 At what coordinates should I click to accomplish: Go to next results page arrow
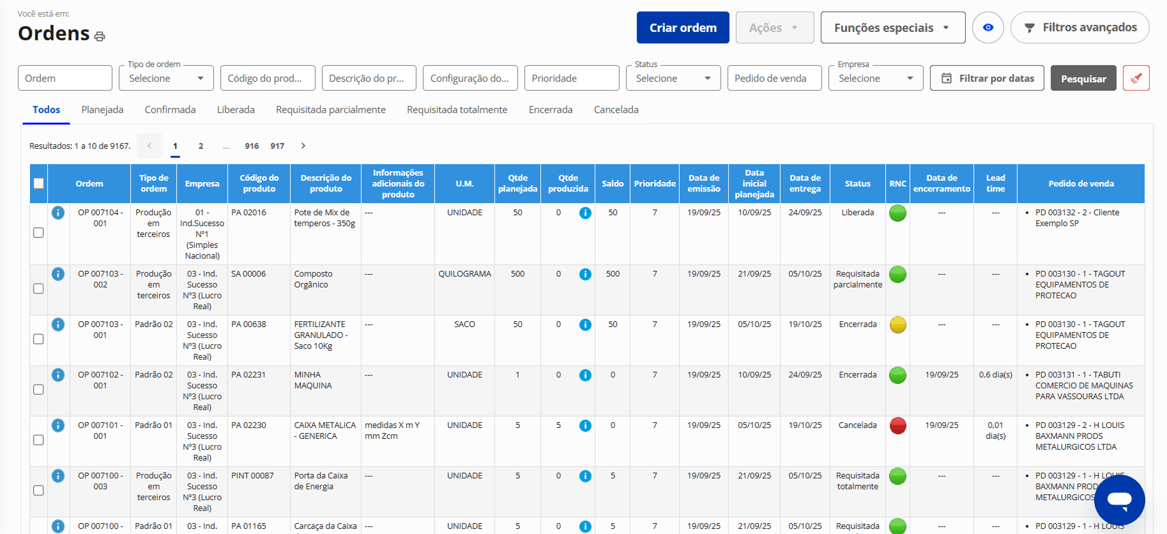[x=303, y=146]
